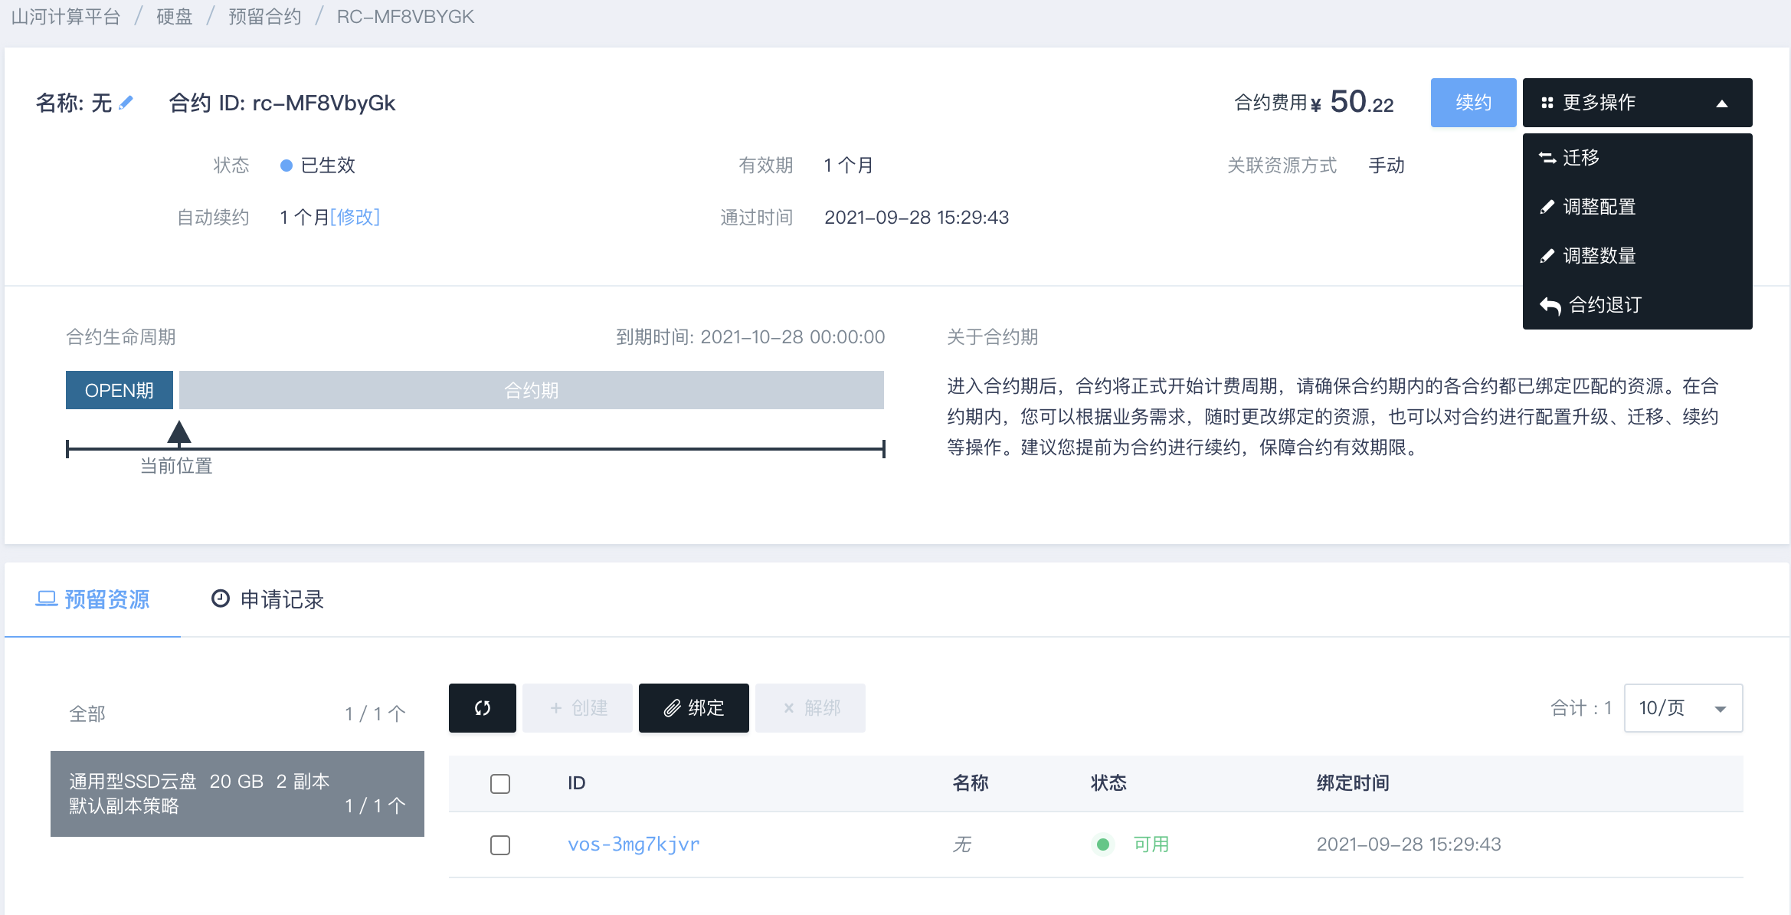This screenshot has height=915, width=1791.
Task: Click the 绑定 bind button
Action: click(x=694, y=708)
